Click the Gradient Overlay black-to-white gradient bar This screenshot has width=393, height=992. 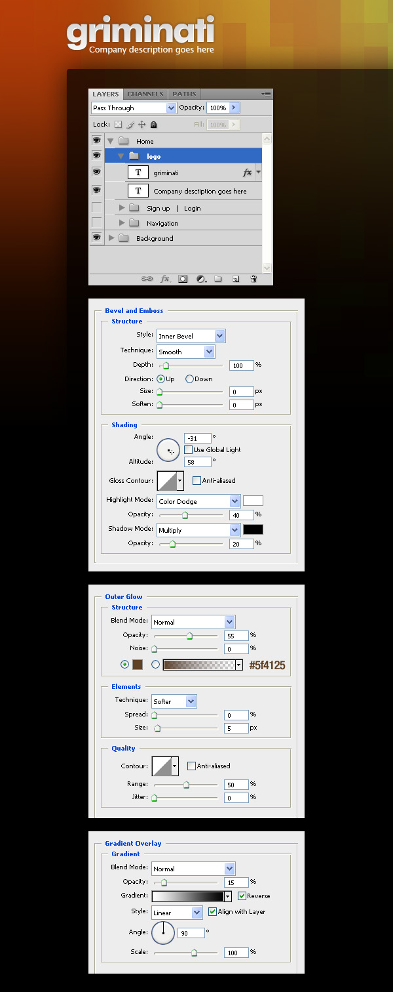(188, 896)
